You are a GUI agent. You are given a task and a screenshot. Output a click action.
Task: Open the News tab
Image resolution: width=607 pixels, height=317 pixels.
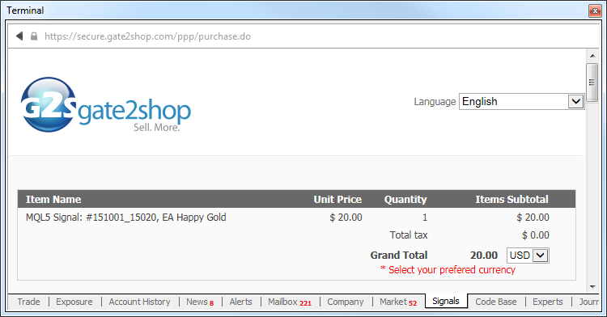200,302
